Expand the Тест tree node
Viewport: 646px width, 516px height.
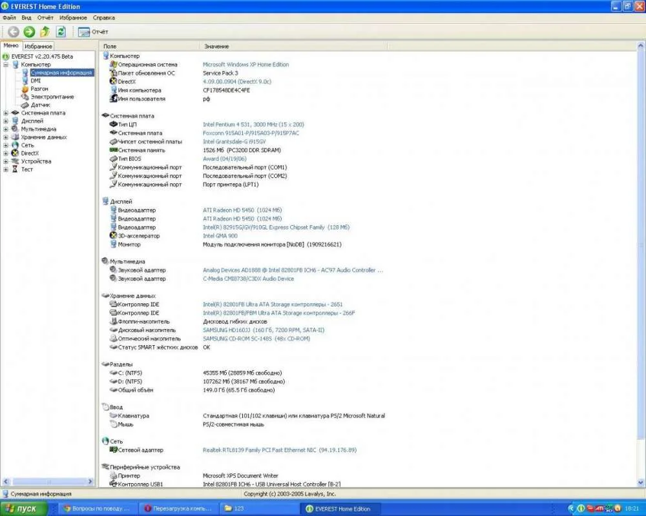point(6,169)
